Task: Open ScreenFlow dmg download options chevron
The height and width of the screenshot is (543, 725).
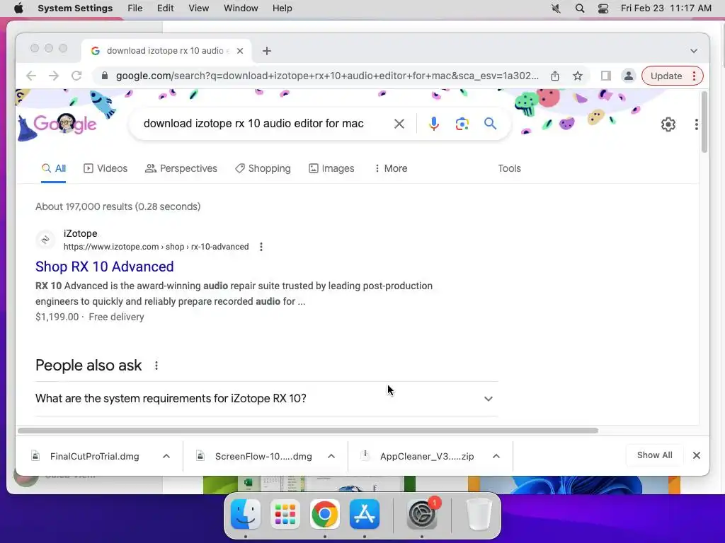Action: tap(331, 456)
